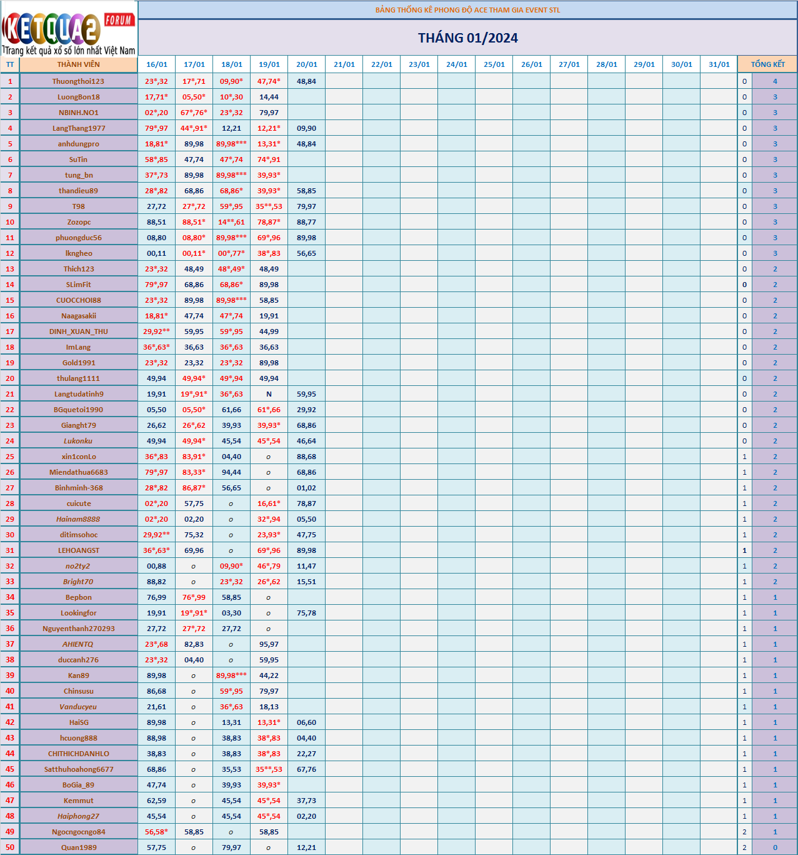The height and width of the screenshot is (855, 798).
Task: Select the THÀNH VIÊN column header
Action: click(x=79, y=64)
